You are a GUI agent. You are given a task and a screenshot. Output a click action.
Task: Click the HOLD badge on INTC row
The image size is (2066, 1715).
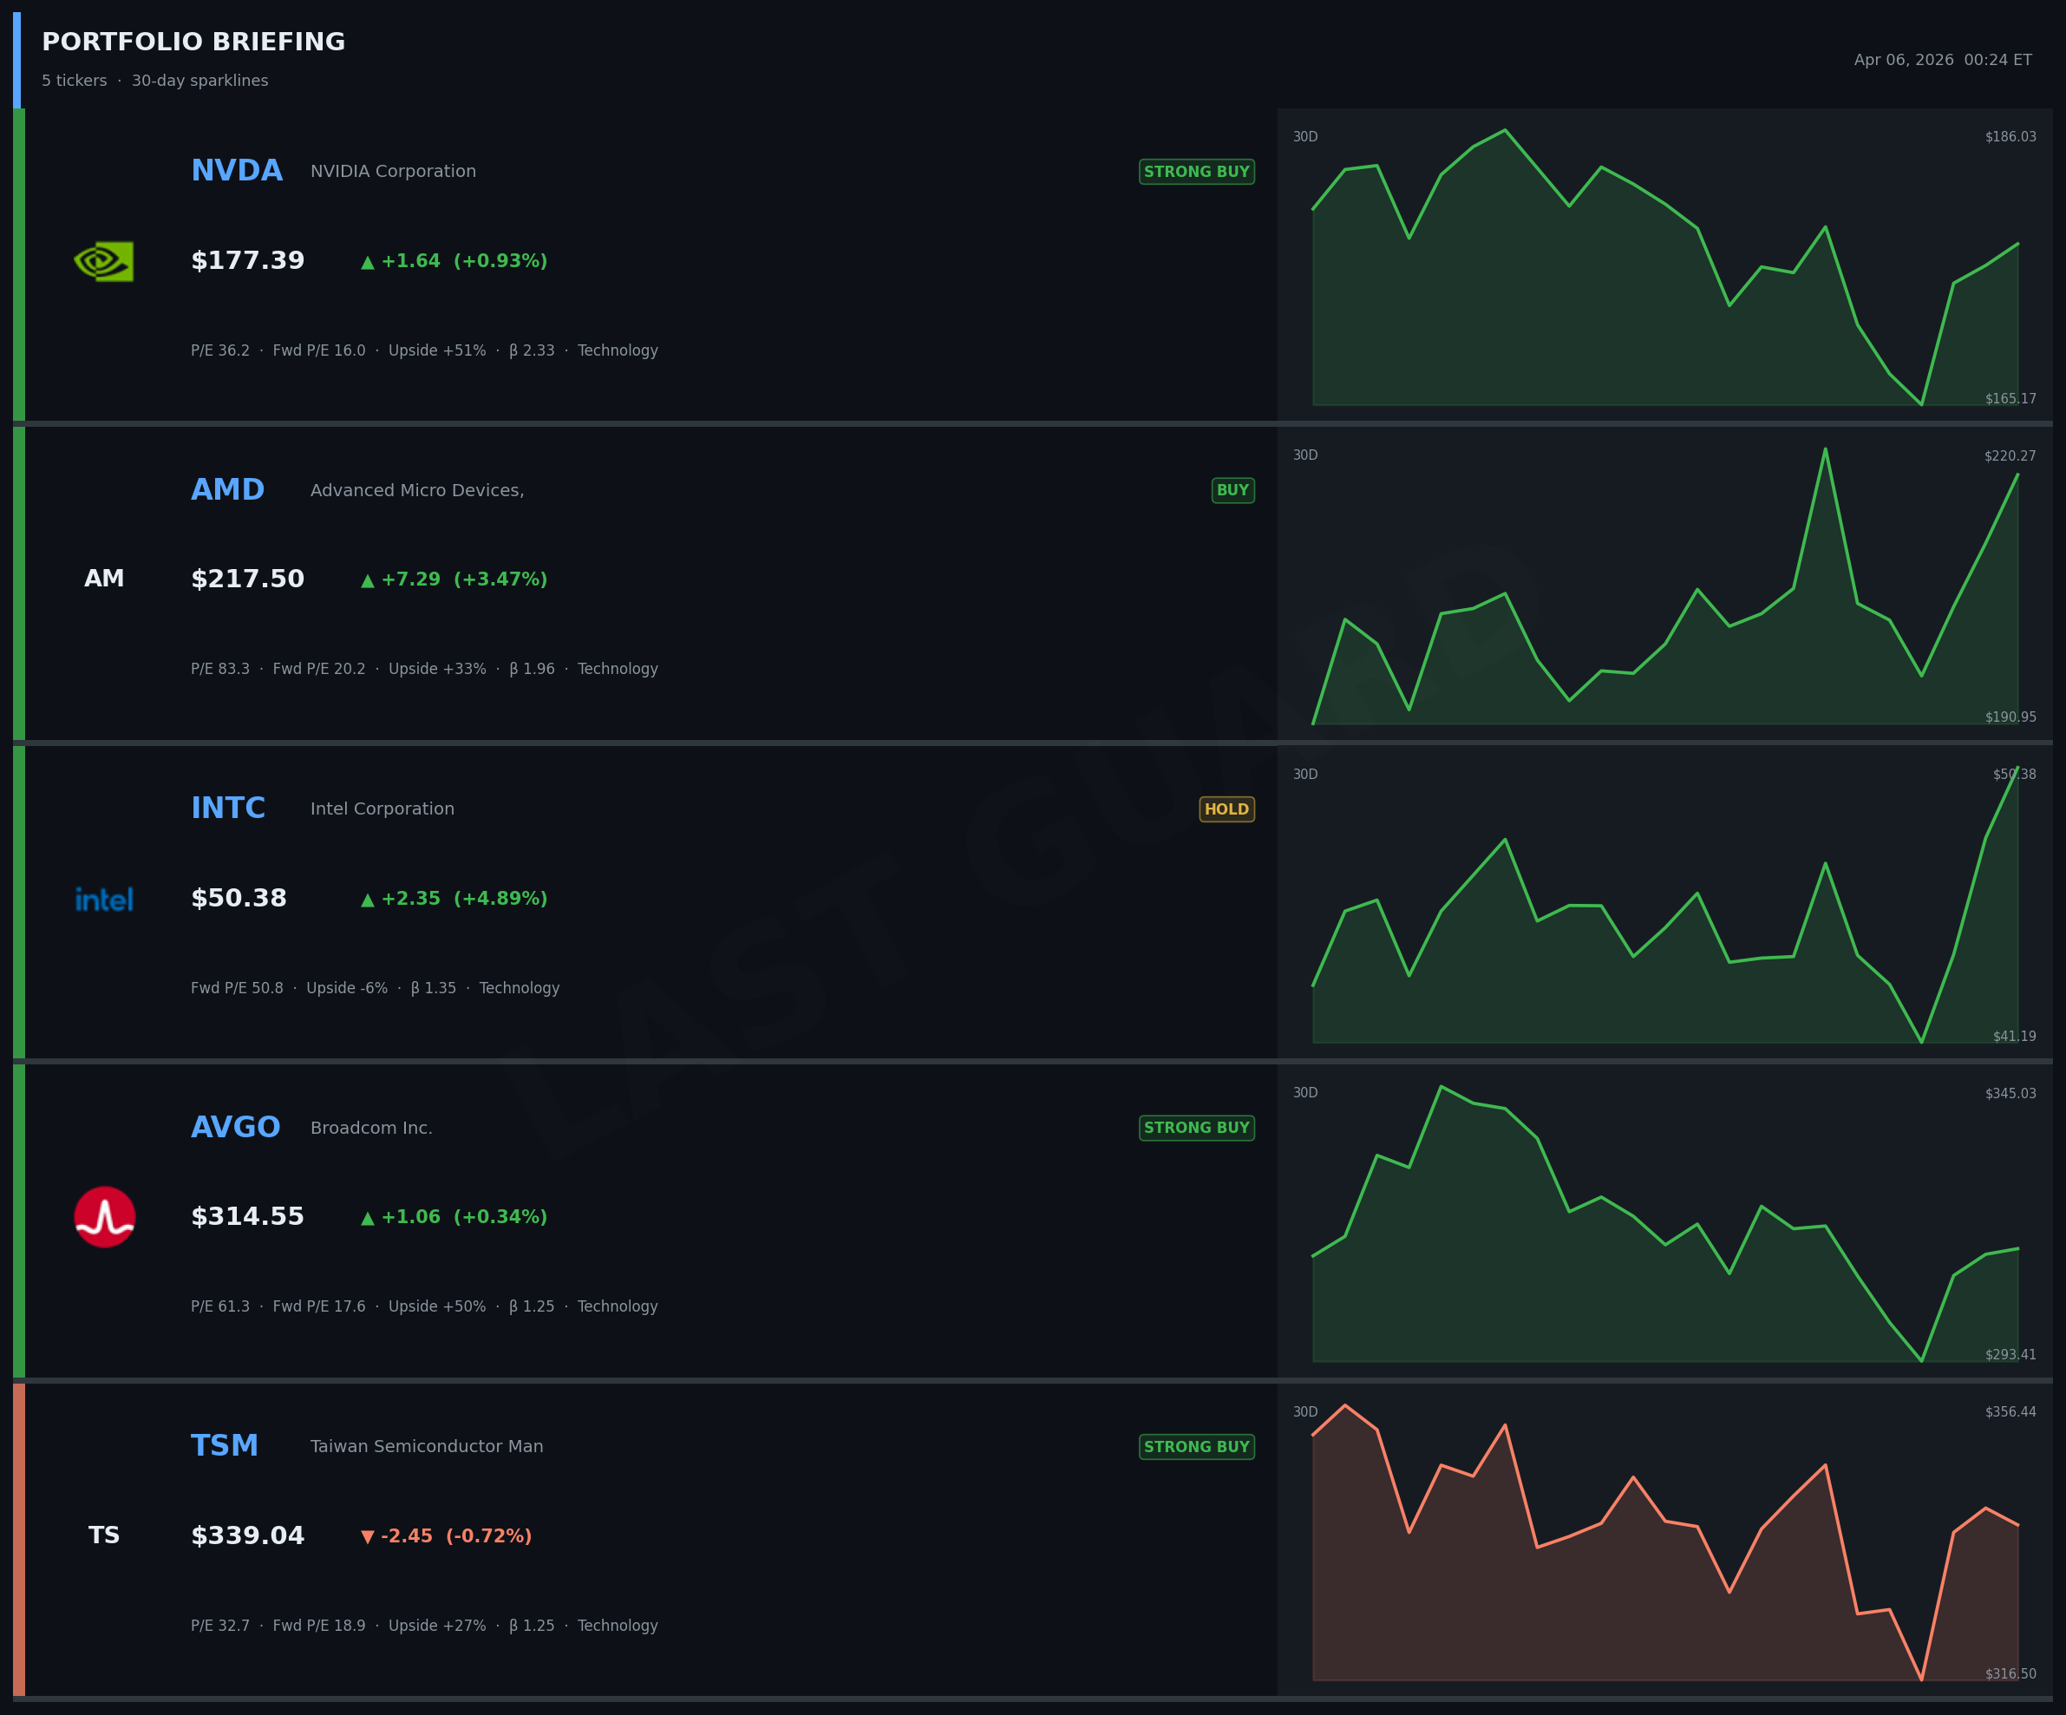pos(1226,809)
